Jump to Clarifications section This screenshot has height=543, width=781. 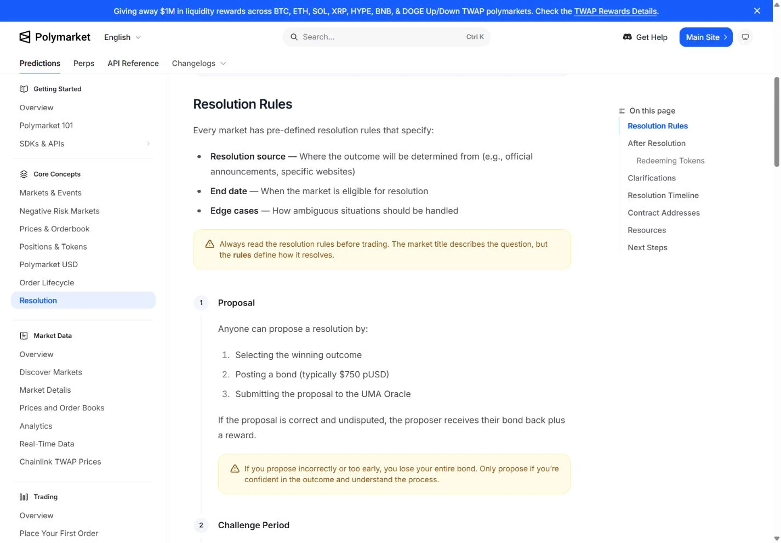point(652,178)
